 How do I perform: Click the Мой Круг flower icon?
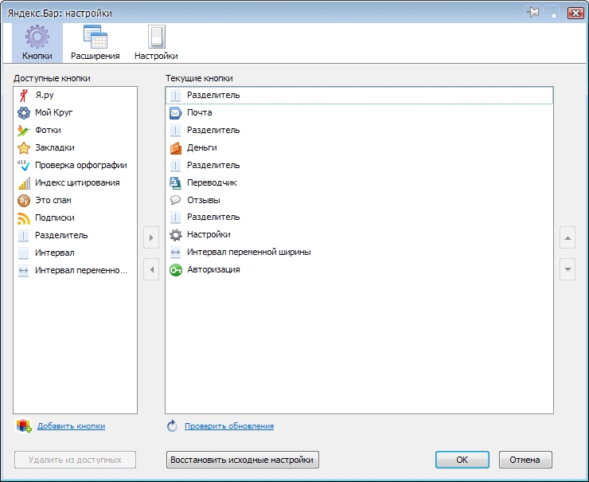coord(23,112)
